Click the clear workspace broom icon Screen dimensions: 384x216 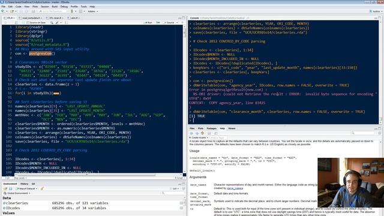point(42,189)
